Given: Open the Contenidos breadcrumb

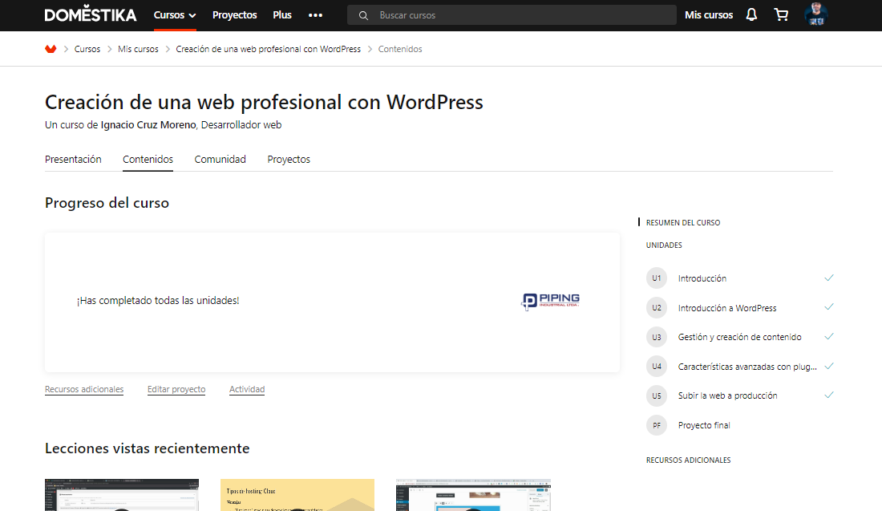Looking at the screenshot, I should [400, 49].
